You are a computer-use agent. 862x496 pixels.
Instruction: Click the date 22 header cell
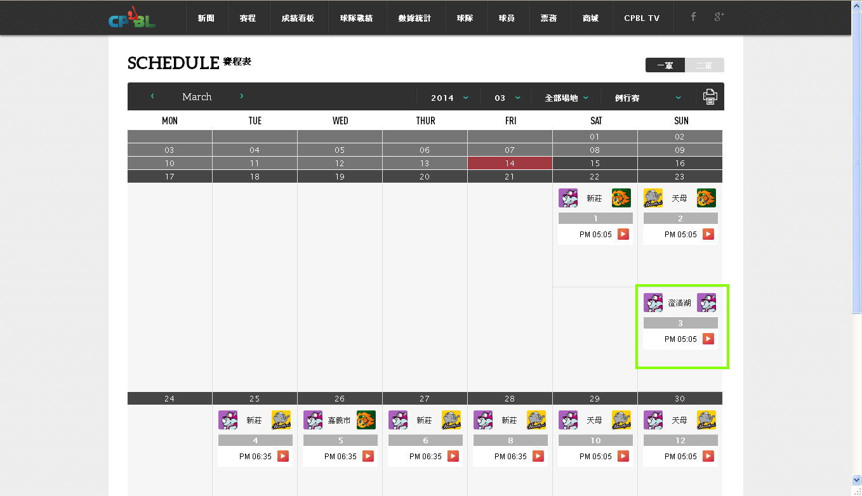[x=595, y=176]
